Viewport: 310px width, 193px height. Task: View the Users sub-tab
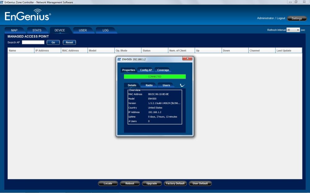(x=166, y=85)
